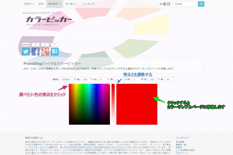Select the G channel radio button
This screenshot has height=155, width=233.
[x=92, y=79]
